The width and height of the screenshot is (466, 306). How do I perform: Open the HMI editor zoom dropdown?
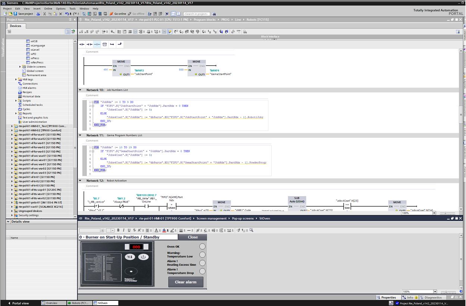(x=435, y=291)
